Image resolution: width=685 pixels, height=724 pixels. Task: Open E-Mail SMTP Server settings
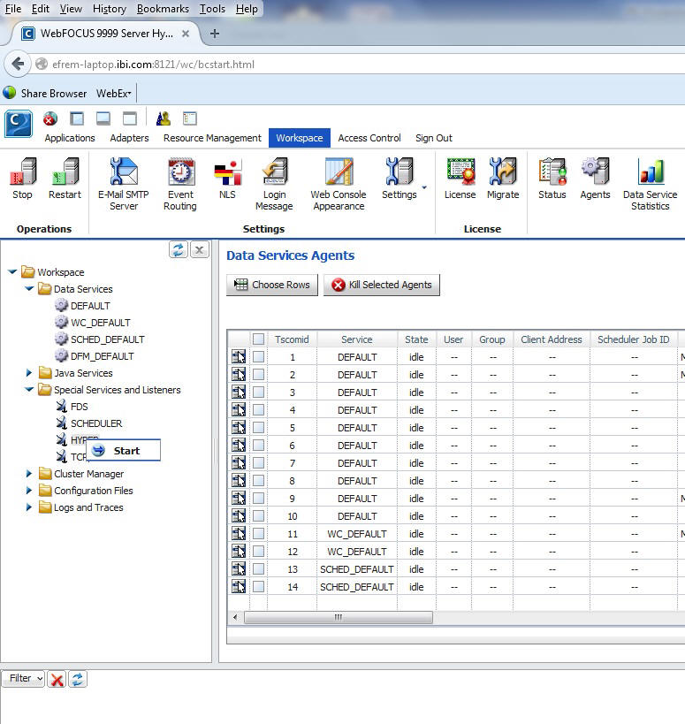pyautogui.click(x=124, y=171)
